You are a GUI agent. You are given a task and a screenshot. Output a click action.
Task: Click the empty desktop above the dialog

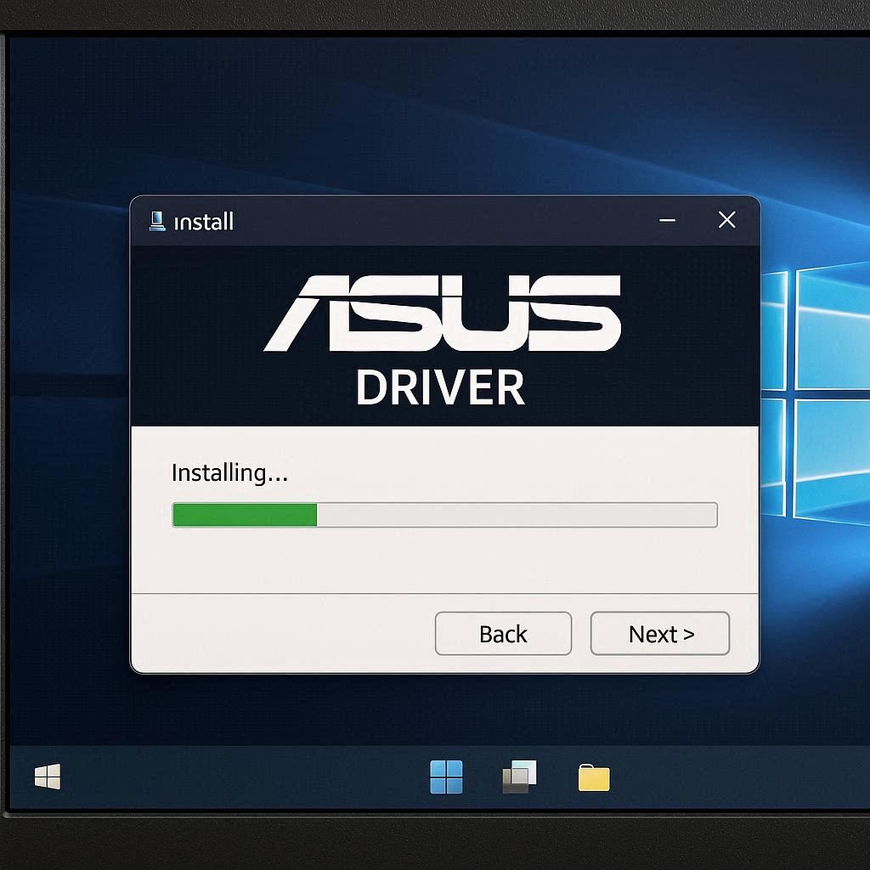425,110
